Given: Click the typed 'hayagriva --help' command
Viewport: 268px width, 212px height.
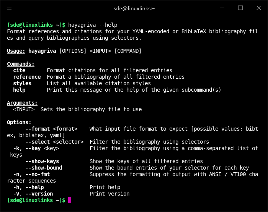Looking at the screenshot, I should point(93,25).
